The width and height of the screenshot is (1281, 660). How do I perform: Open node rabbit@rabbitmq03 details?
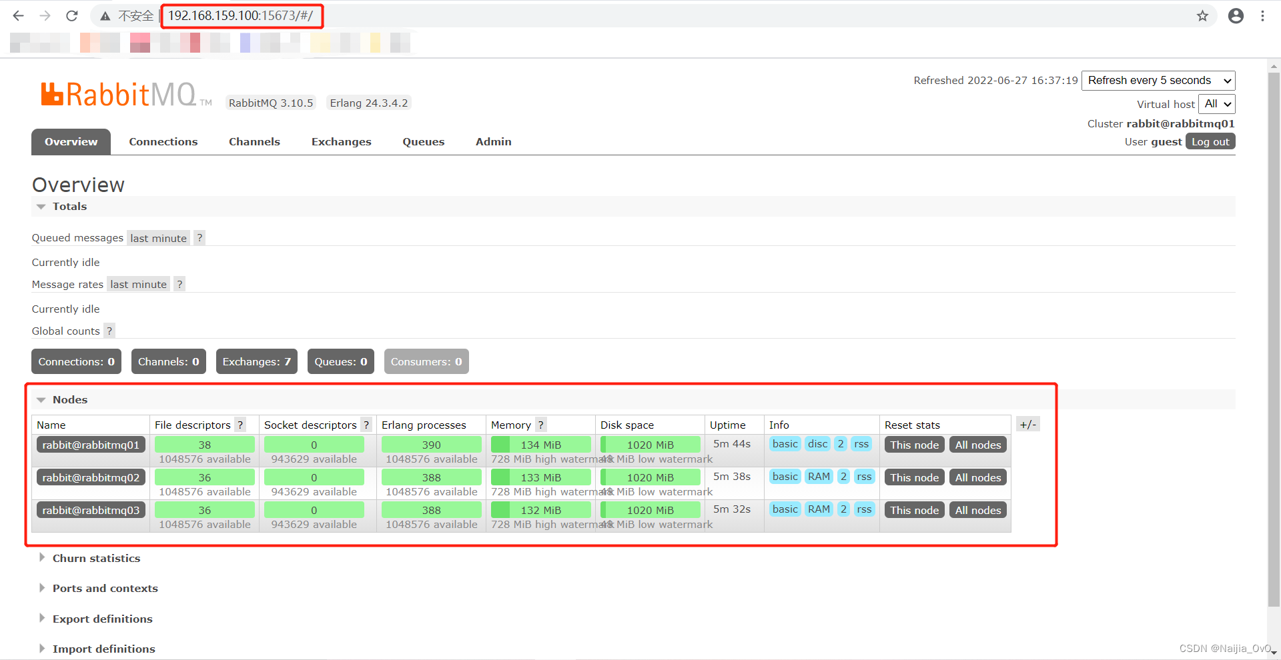tap(91, 510)
